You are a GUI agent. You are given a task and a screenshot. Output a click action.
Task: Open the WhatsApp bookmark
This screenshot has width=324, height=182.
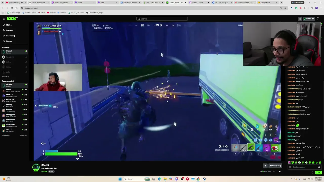point(14,13)
